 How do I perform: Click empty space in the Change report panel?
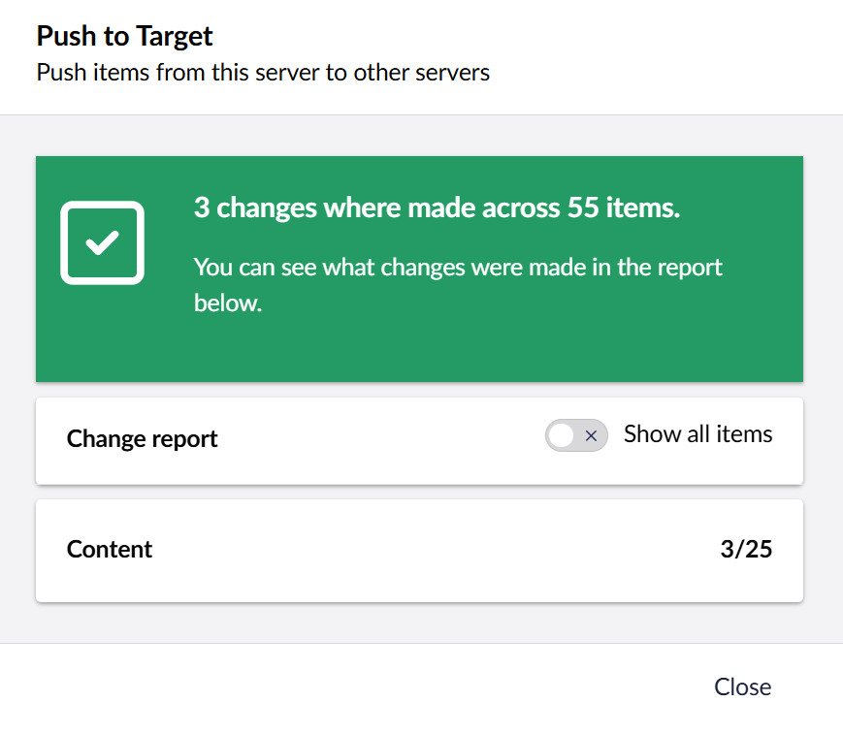(x=388, y=439)
